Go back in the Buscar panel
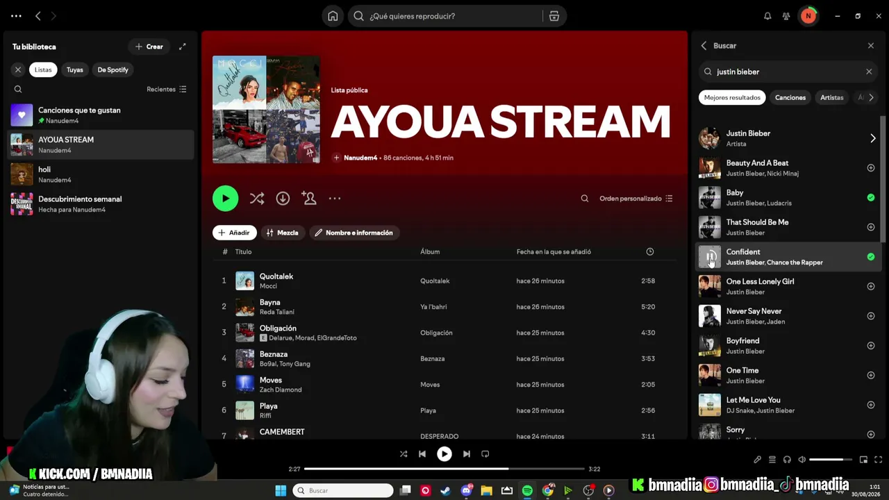889x500 pixels. click(704, 46)
